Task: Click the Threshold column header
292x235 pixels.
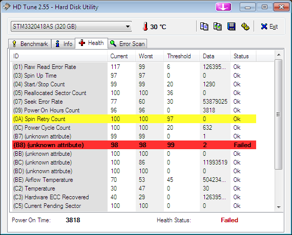Action: pyautogui.click(x=181, y=56)
